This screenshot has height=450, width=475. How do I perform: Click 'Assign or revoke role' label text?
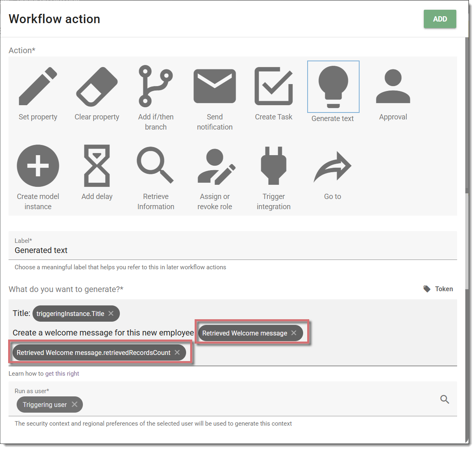(215, 201)
